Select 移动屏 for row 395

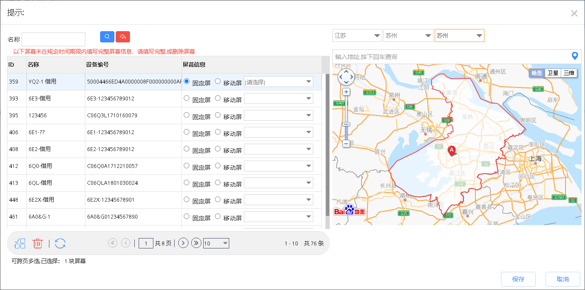pyautogui.click(x=218, y=115)
